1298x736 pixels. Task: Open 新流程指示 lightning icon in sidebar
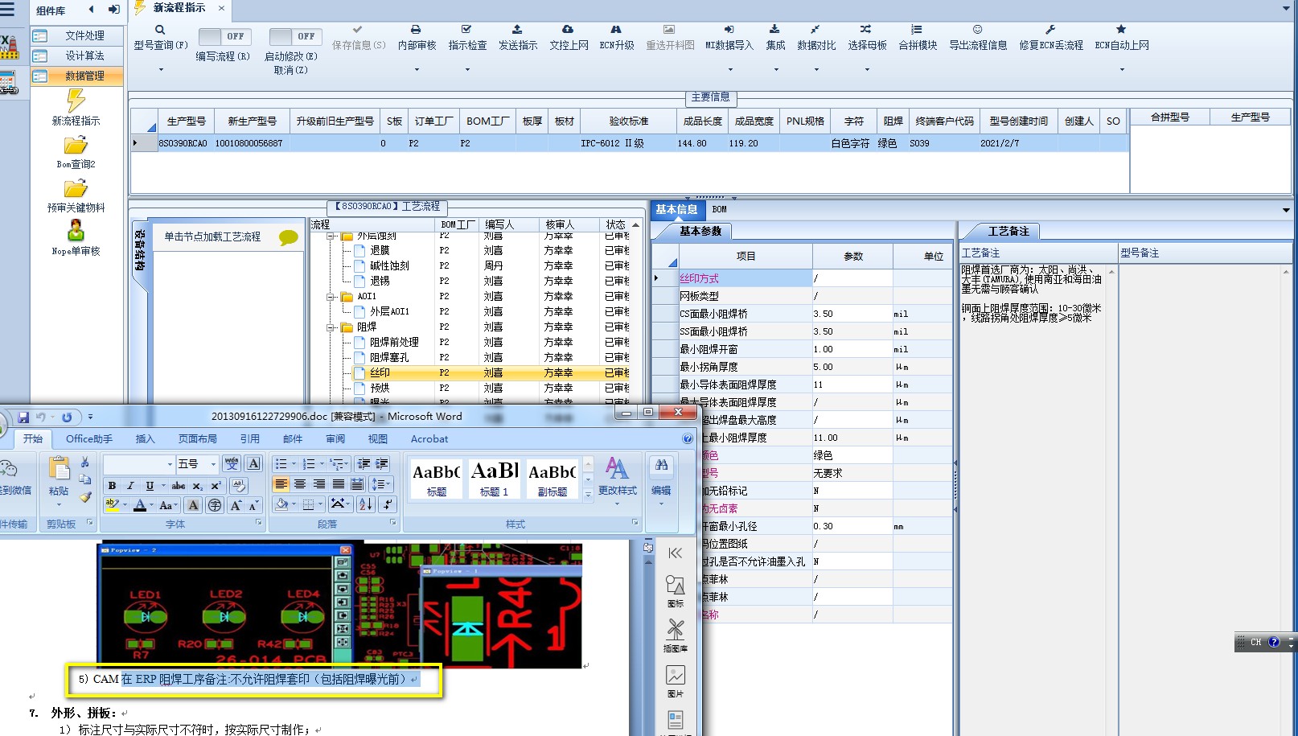pos(76,101)
